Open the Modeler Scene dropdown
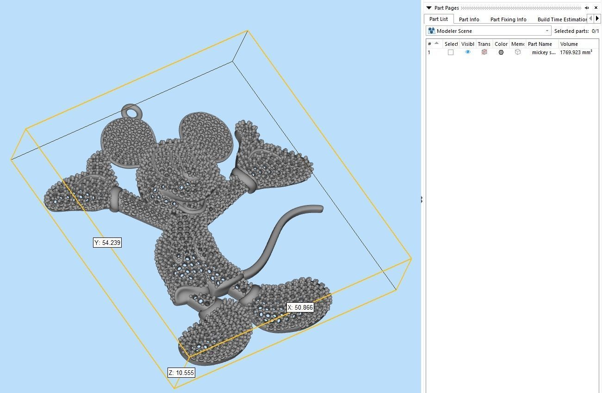The image size is (602, 393). pos(489,31)
